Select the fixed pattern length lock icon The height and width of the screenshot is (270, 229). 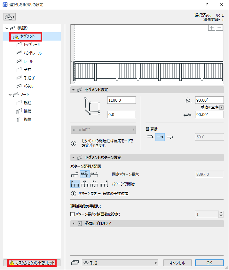[85, 174]
